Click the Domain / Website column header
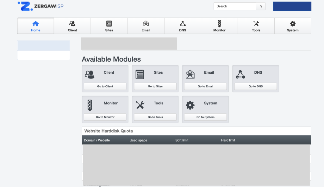The width and height of the screenshot is (324, 187). coord(97,140)
